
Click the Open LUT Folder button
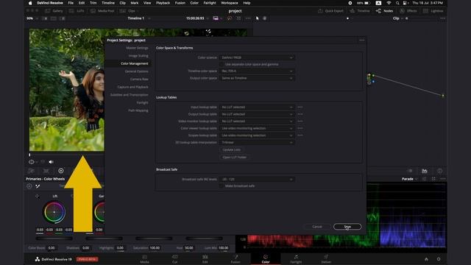coord(234,157)
